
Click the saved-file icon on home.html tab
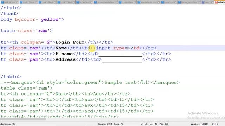click(162, 2)
